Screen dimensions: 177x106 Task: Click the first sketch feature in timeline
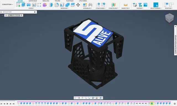18,103
